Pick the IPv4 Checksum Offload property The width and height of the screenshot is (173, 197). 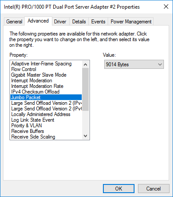pyautogui.click(x=46, y=92)
